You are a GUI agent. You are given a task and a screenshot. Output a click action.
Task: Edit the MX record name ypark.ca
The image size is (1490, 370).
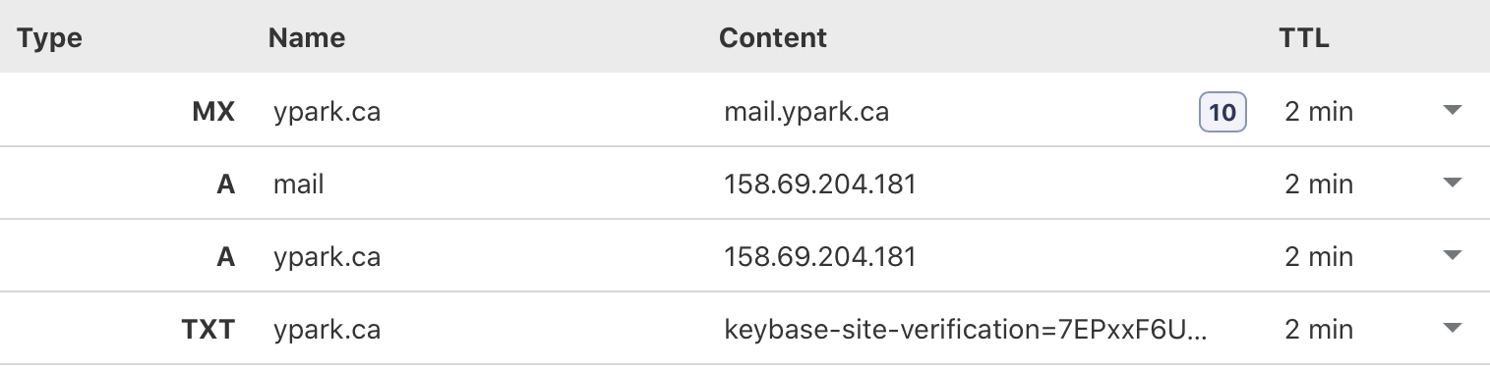coord(327,112)
